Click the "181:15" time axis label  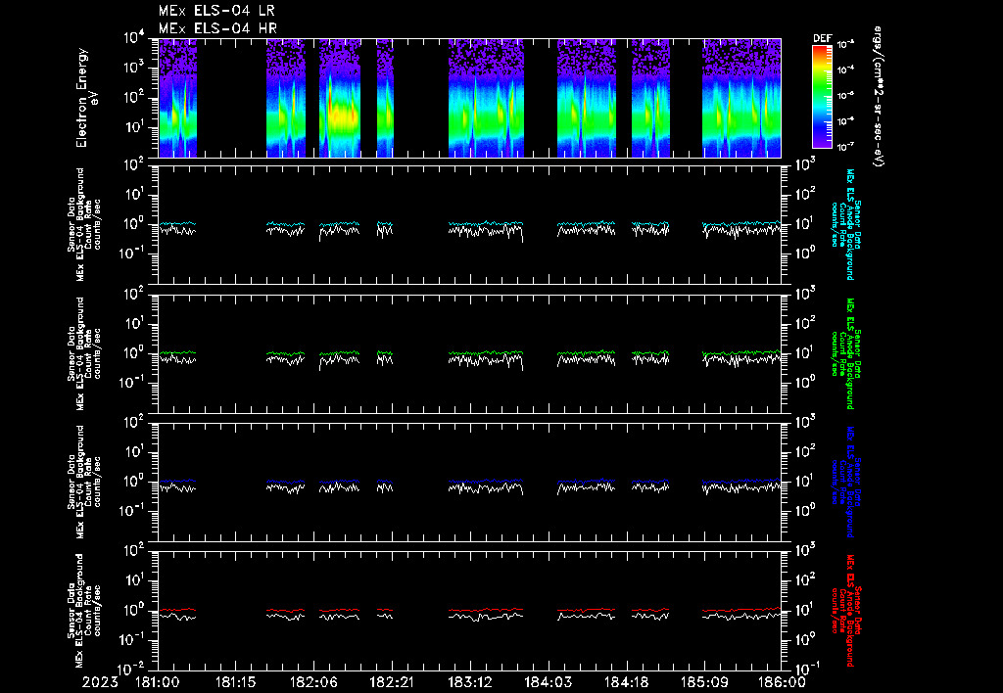coord(235,682)
